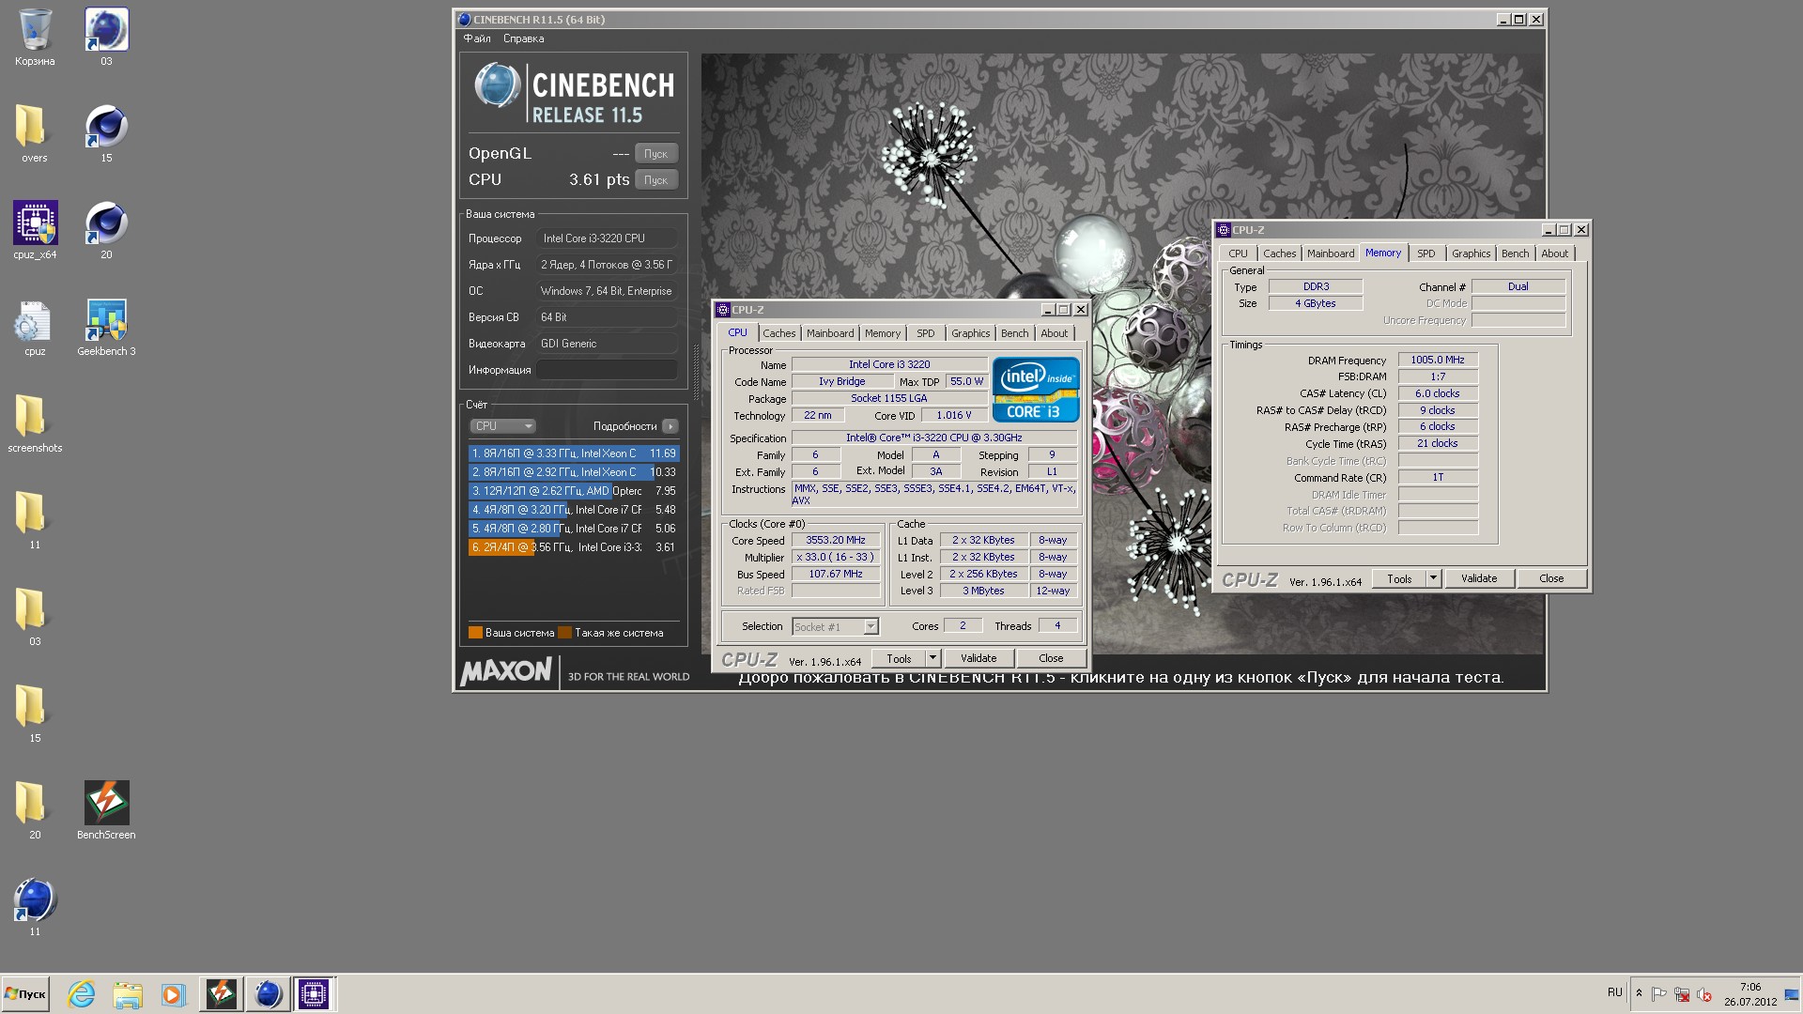Switch to Memory tab in front CPU-Z
The width and height of the screenshot is (1803, 1014).
883,333
